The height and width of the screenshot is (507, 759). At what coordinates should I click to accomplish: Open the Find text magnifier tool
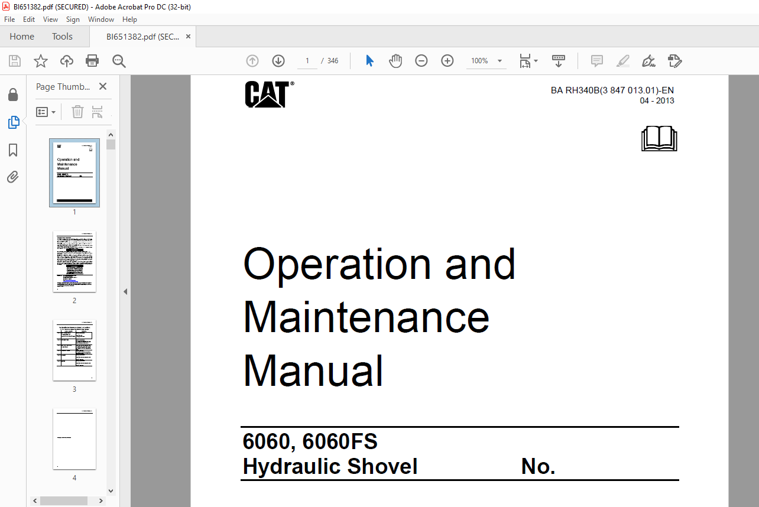119,61
